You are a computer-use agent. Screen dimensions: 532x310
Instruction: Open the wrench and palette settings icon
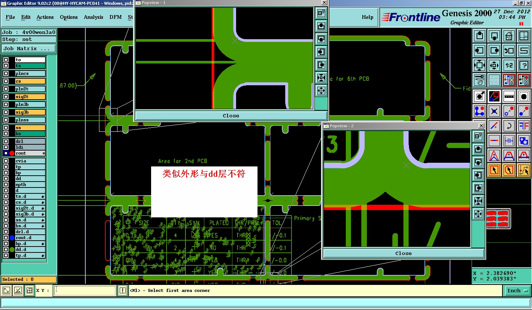click(x=480, y=80)
